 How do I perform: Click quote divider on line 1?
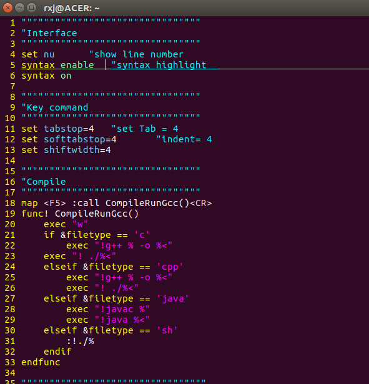111,21
